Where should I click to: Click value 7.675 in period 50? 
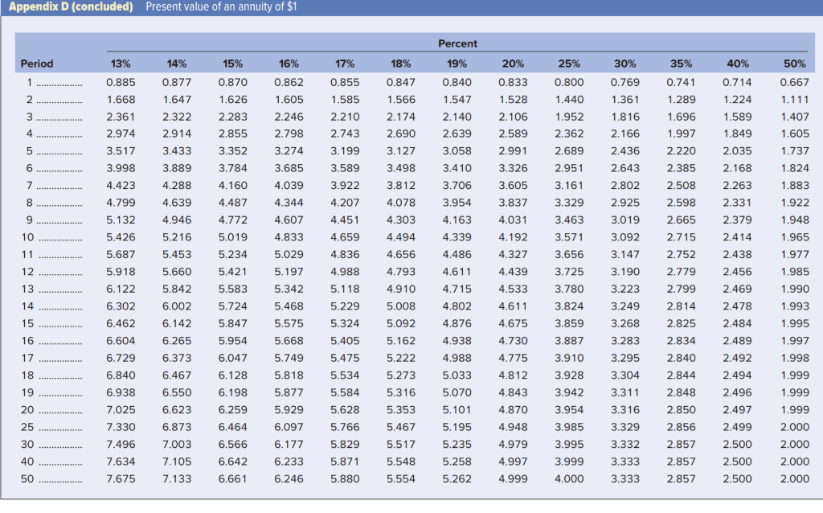[x=121, y=479]
